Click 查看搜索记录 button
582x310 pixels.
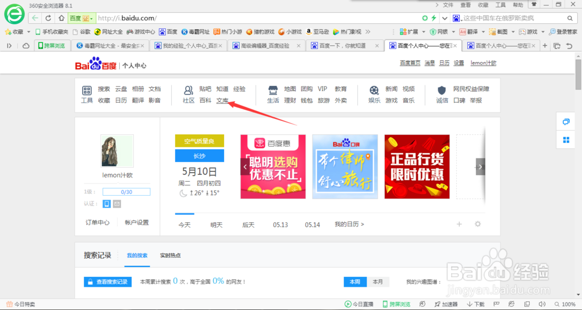[x=108, y=282]
